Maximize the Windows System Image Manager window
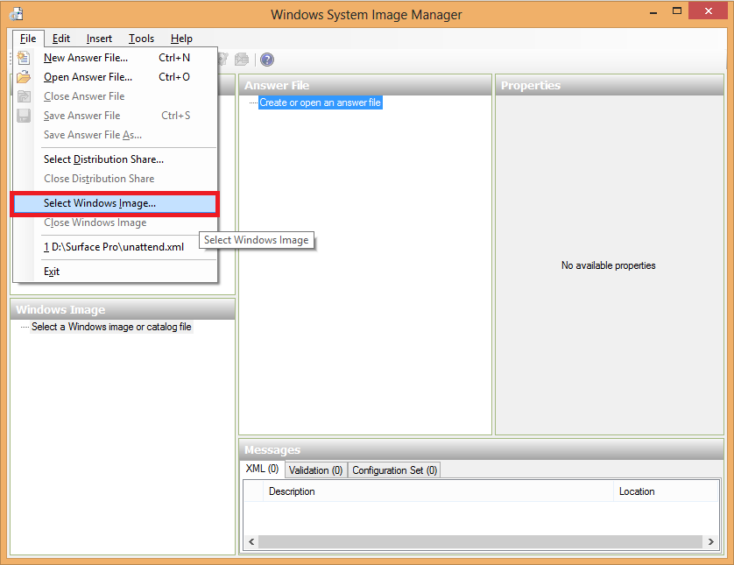This screenshot has width=734, height=565. click(677, 11)
